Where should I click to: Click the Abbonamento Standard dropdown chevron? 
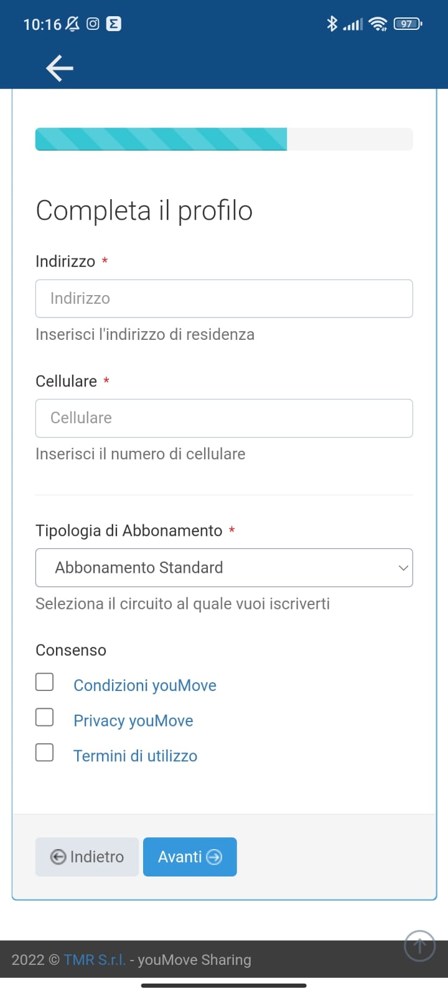(x=403, y=568)
